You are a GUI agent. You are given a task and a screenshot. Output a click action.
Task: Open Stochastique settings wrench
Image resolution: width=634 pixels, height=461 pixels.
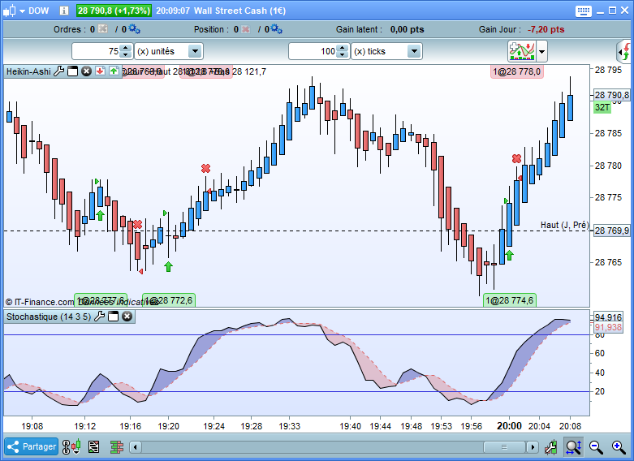(100, 317)
